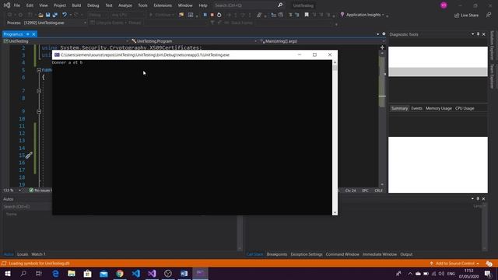
Task: Open Visual Studio Code from taskbar
Action: coord(136,273)
